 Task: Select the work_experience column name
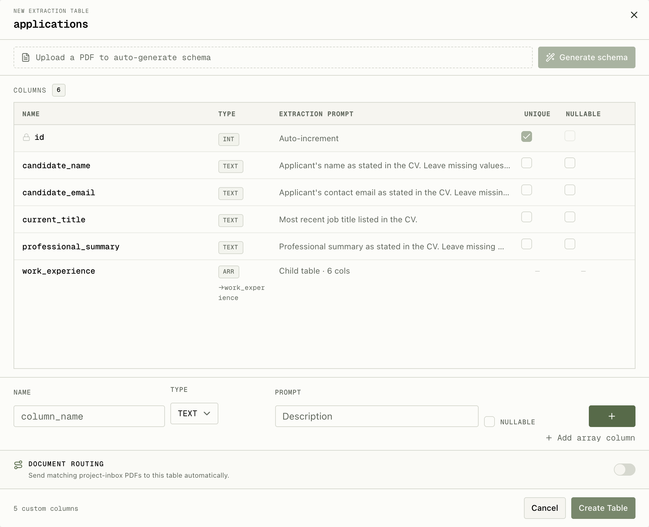coord(59,271)
